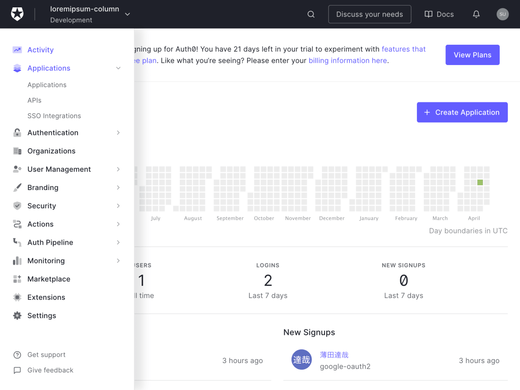The image size is (520, 390).
Task: Open the tenant switcher dropdown arrow
Action: click(x=127, y=14)
